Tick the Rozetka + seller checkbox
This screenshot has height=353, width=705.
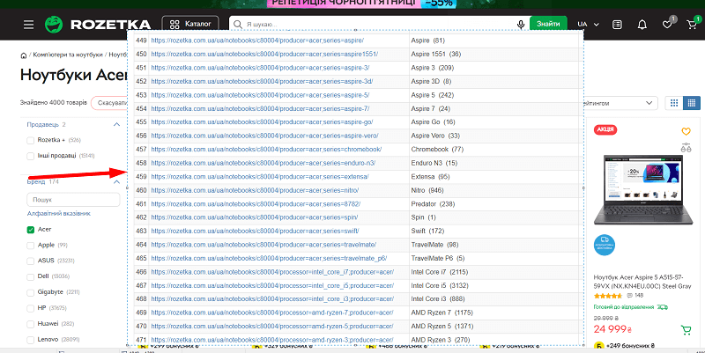31,140
